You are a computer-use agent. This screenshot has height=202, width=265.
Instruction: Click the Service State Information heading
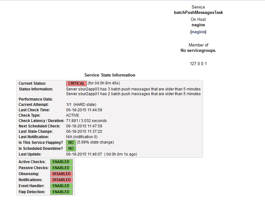[x=110, y=75]
